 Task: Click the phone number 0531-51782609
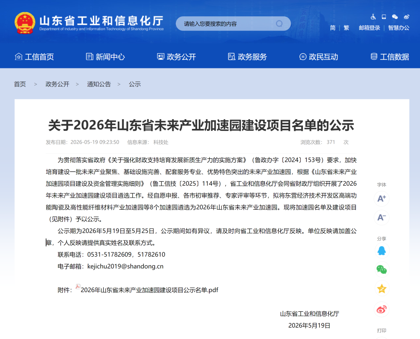tap(110, 254)
